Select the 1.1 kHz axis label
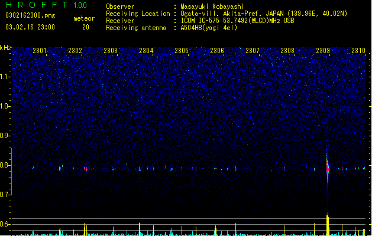 click(x=5, y=77)
